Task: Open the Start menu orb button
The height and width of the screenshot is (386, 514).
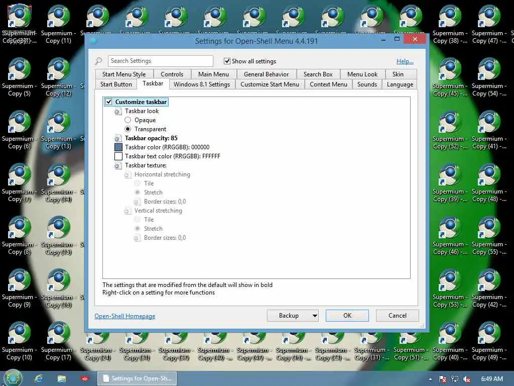Action: [13, 378]
